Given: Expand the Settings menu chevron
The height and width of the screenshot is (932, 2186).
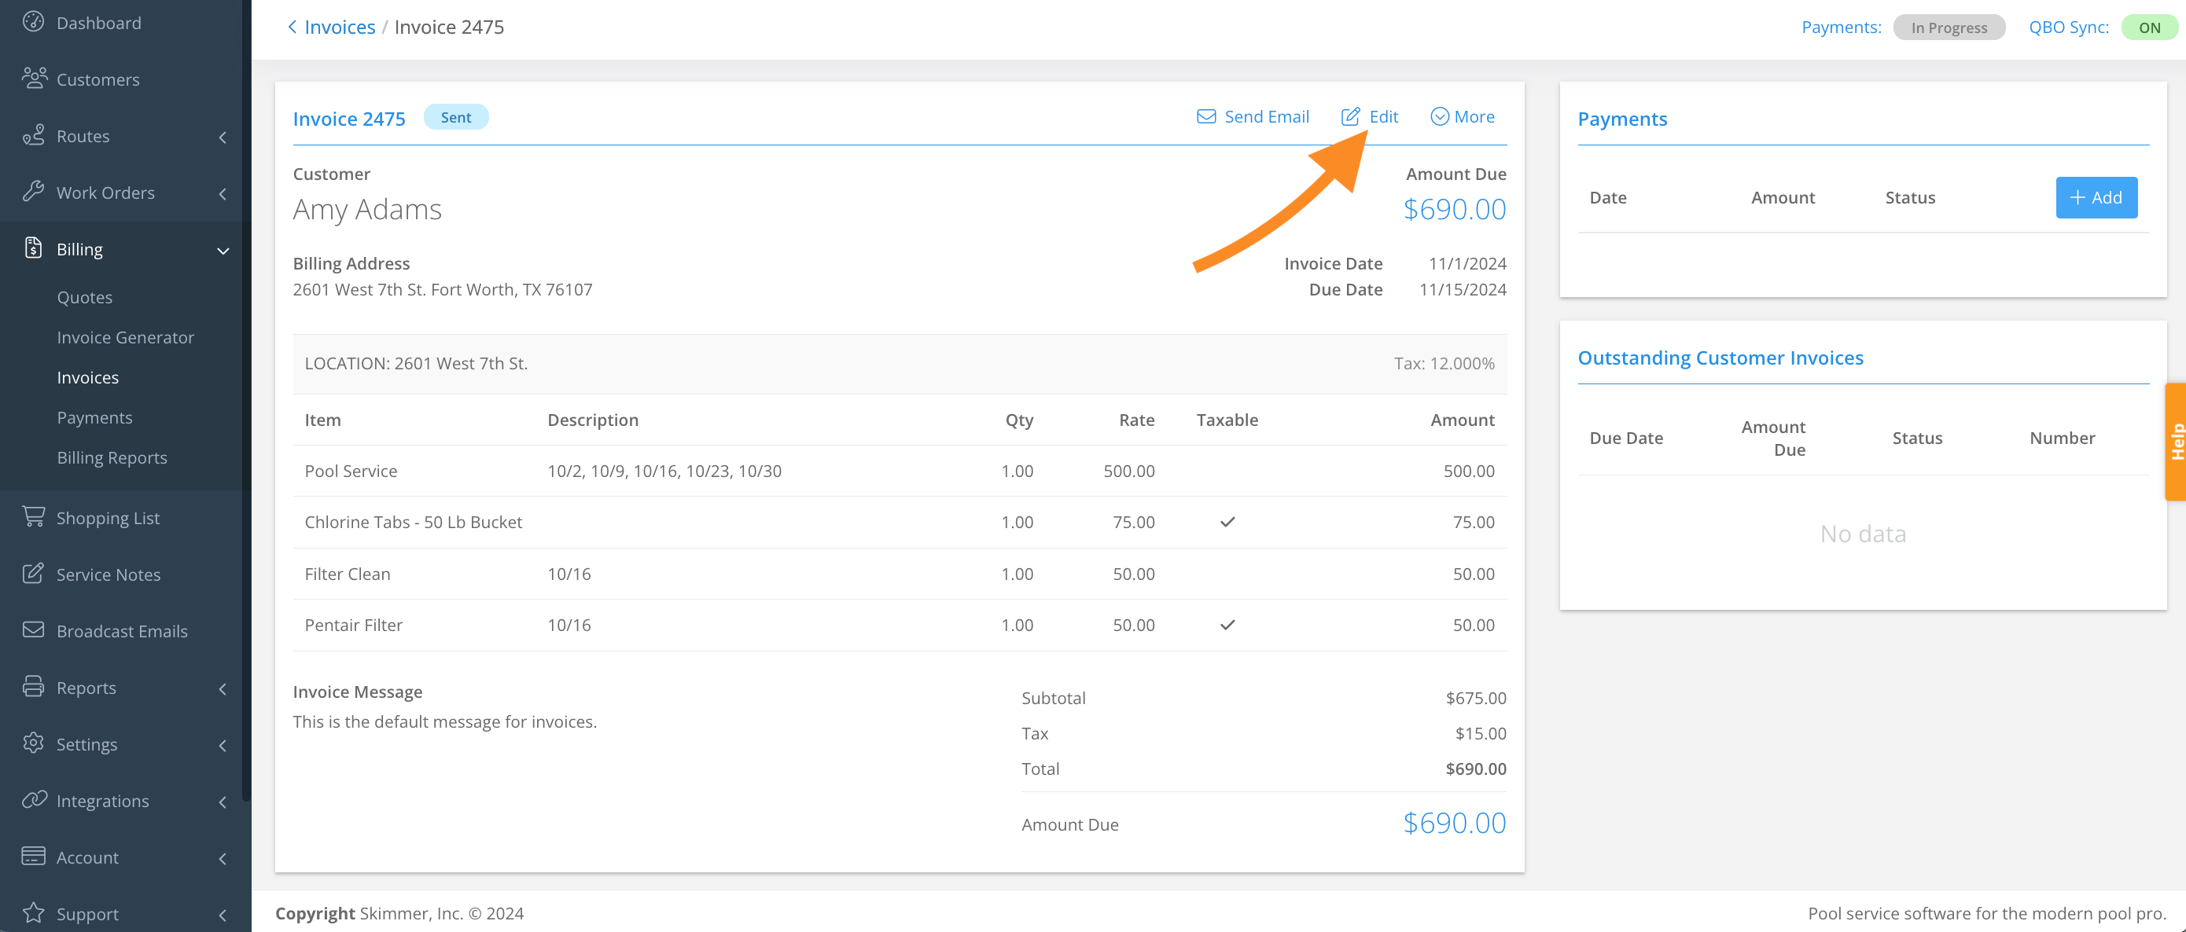Looking at the screenshot, I should point(223,746).
